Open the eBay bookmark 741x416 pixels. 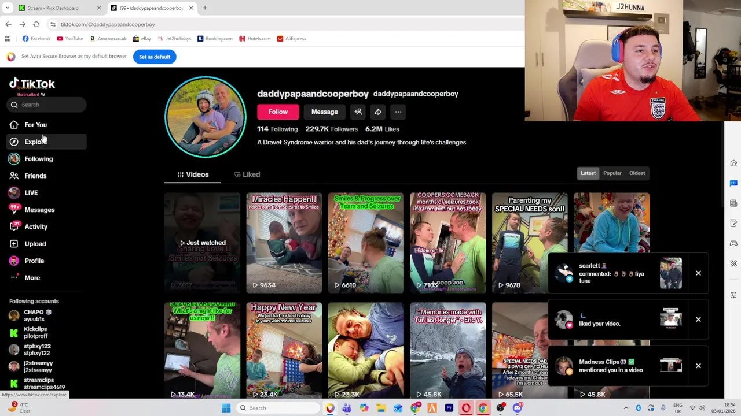(x=142, y=39)
